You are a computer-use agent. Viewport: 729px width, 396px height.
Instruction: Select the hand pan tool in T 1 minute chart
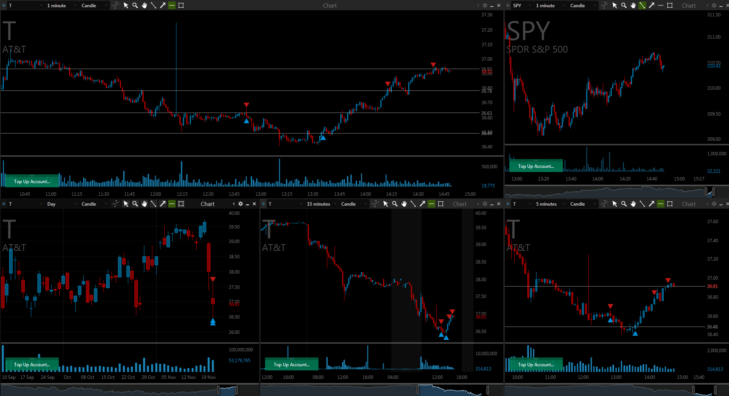144,5
